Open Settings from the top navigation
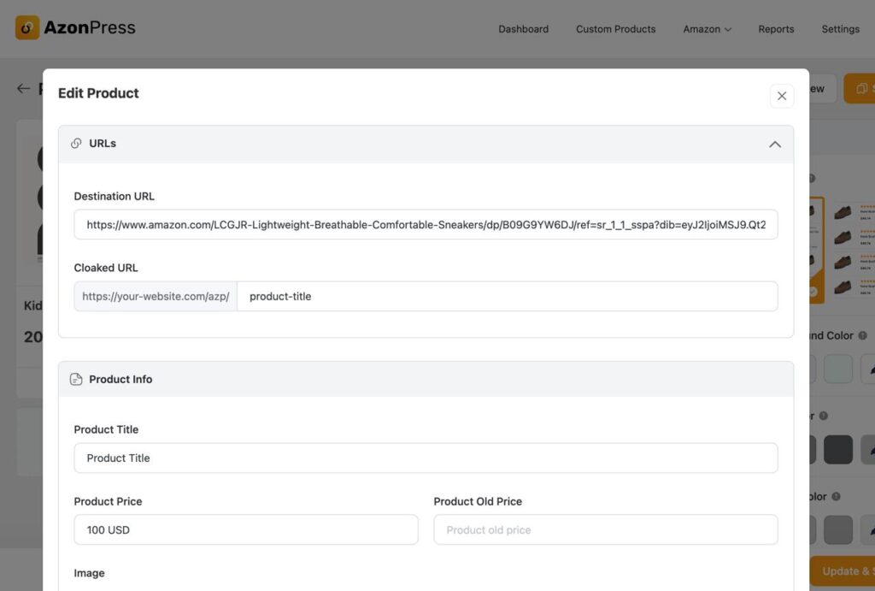Screen dimensions: 875x591 click(x=840, y=28)
